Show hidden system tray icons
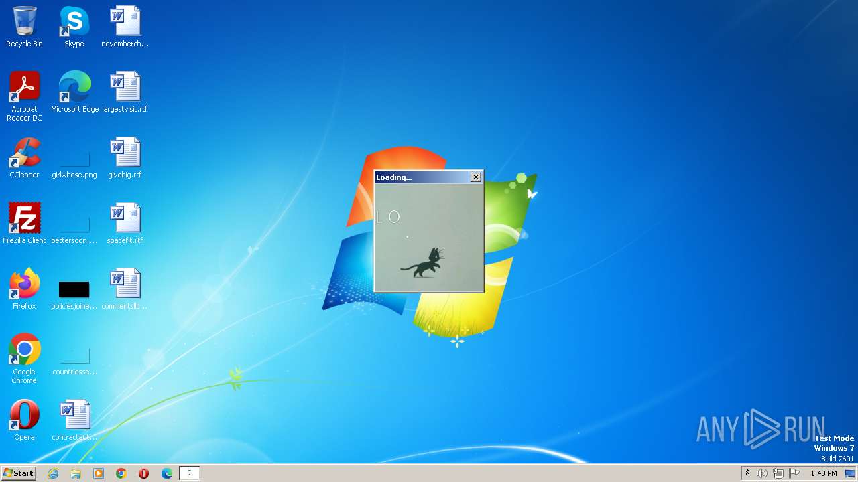 [747, 473]
